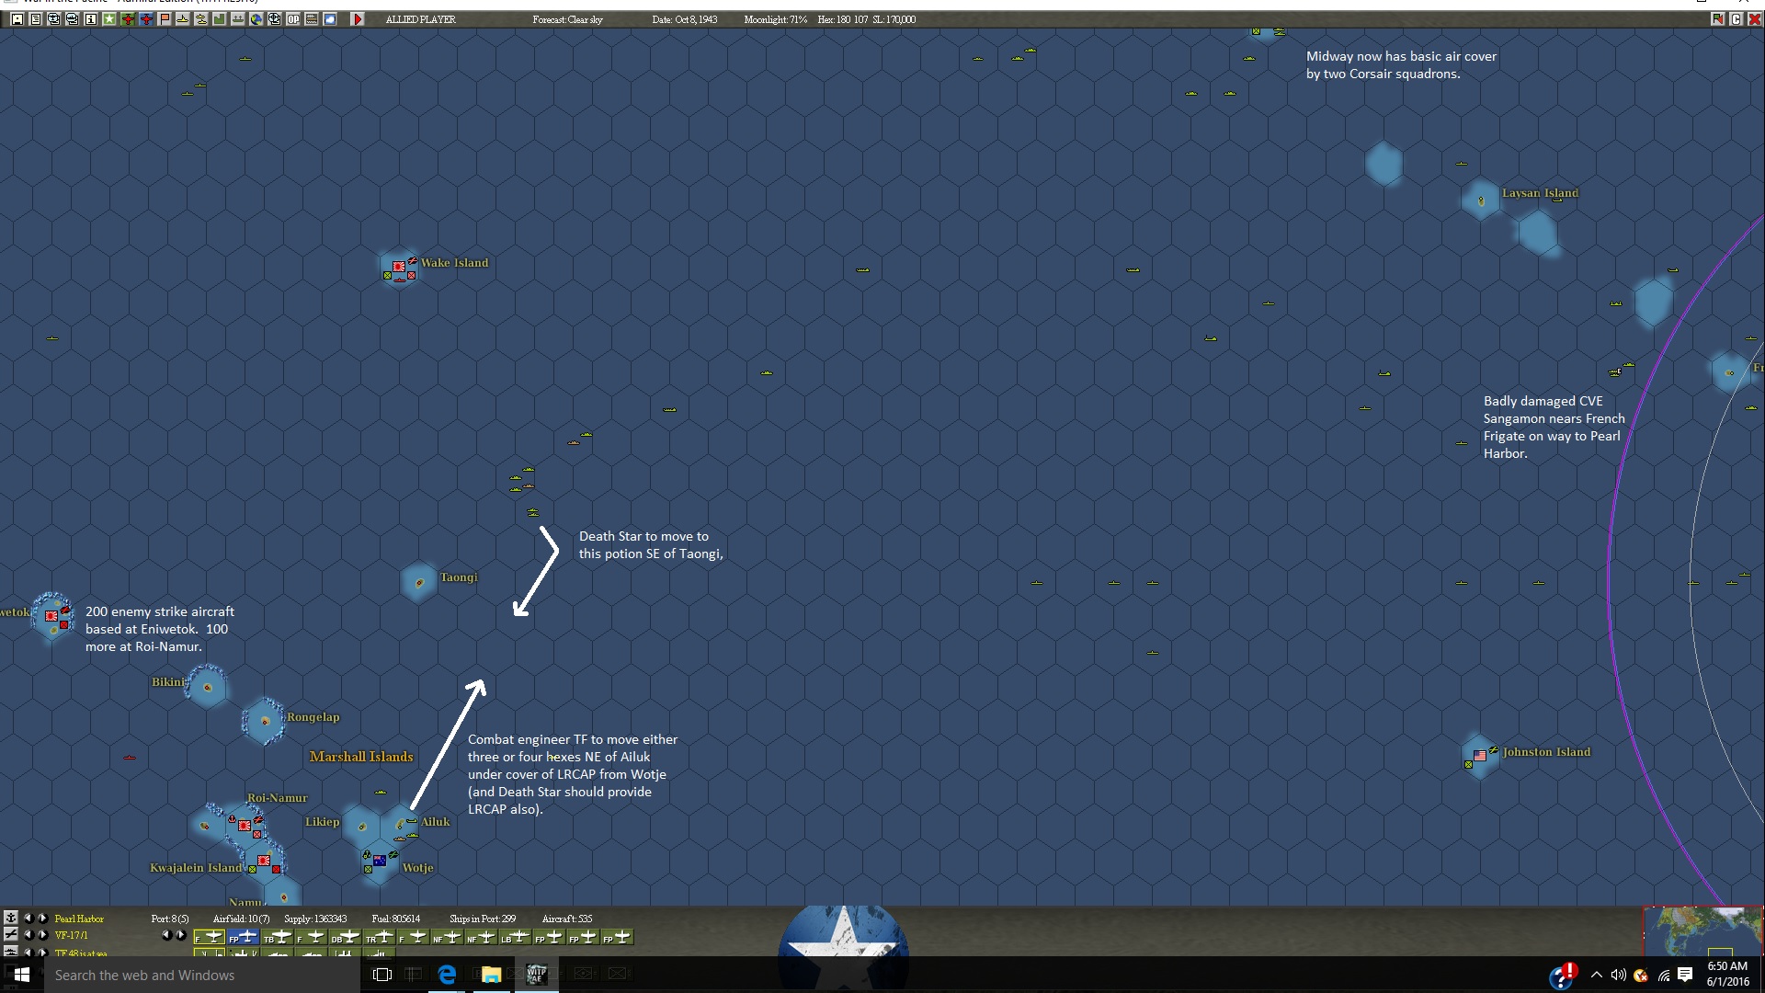This screenshot has width=1765, height=993.
Task: Toggle the green air units red plane filter
Action: pos(128,19)
